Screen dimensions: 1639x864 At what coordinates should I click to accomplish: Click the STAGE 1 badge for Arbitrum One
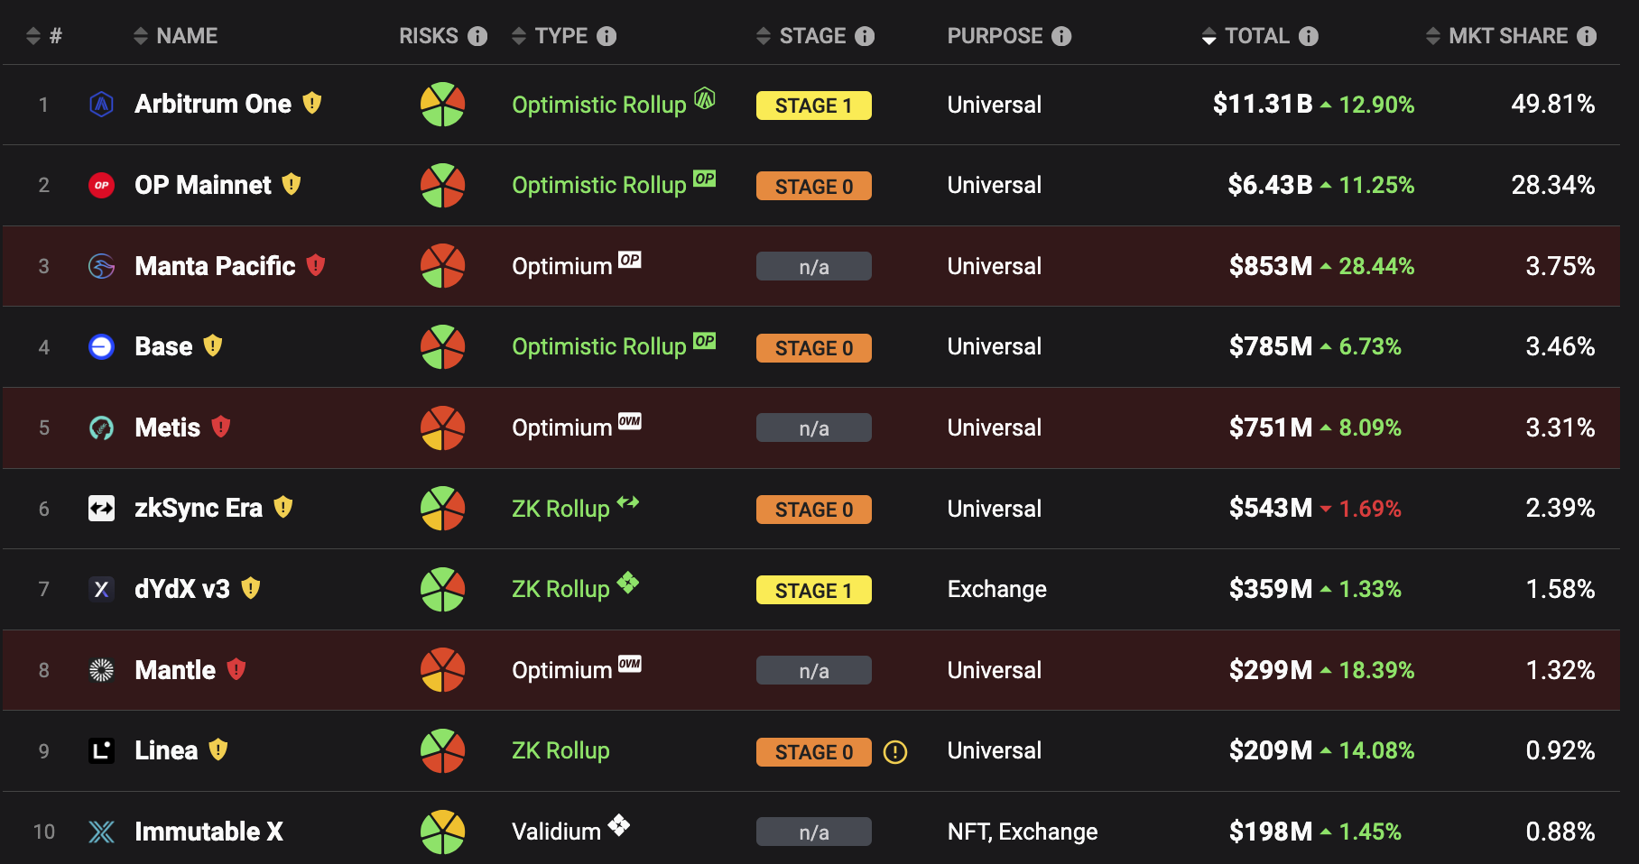click(x=813, y=106)
